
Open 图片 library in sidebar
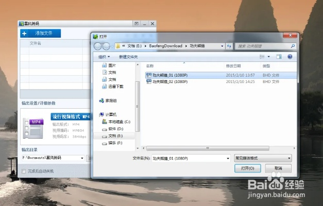click(x=112, y=65)
